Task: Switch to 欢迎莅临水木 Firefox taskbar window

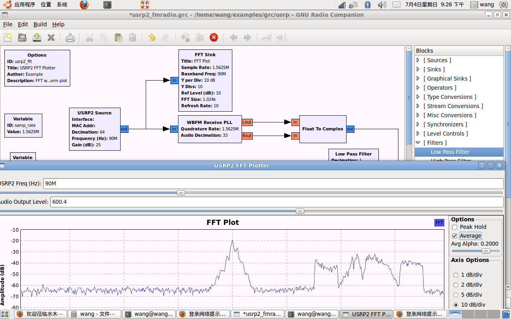Action: click(x=40, y=314)
